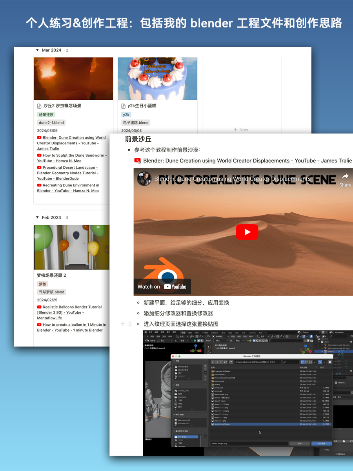The height and width of the screenshot is (471, 353).
Task: Click Watch on YouTube
Action: tap(162, 287)
